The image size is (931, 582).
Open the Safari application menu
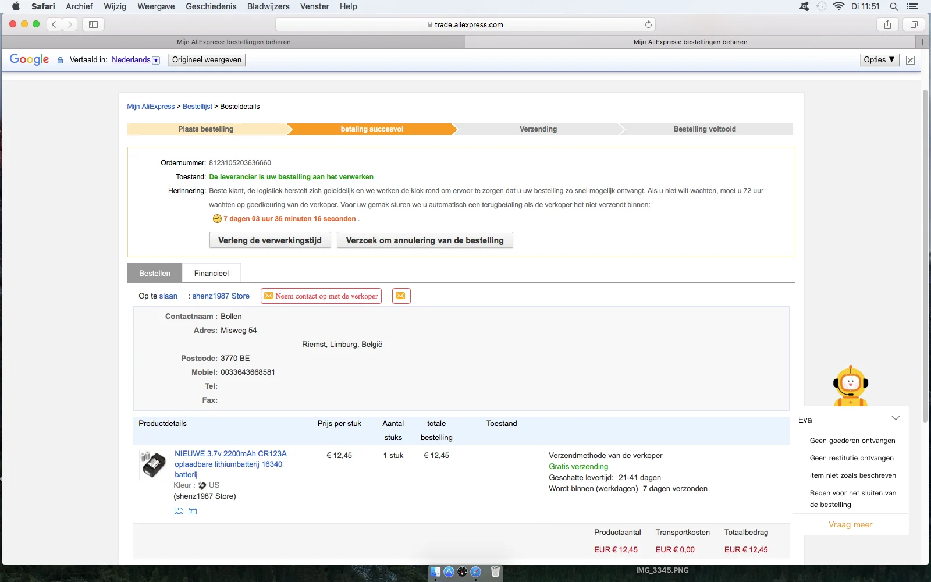click(43, 6)
